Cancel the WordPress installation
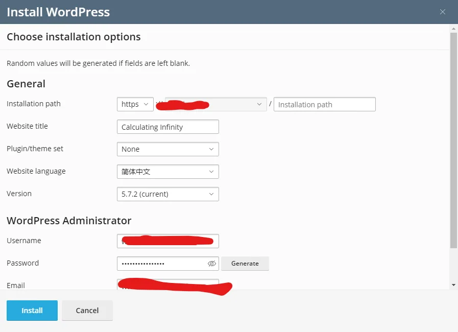The height and width of the screenshot is (332, 458). (87, 311)
